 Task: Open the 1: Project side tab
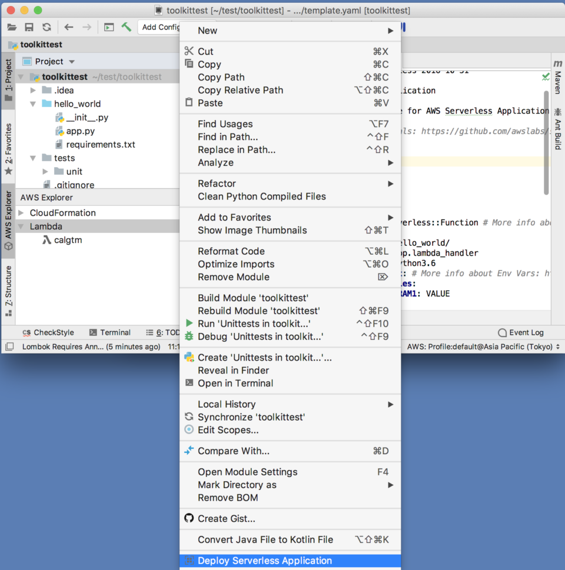pos(8,81)
